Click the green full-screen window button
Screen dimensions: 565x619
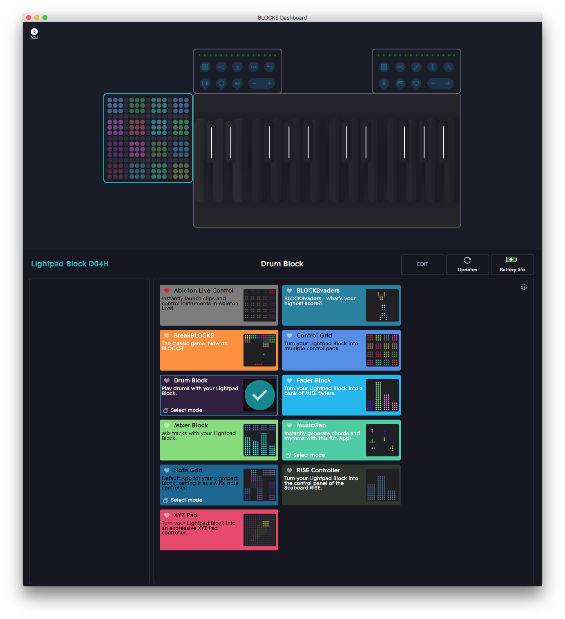45,18
